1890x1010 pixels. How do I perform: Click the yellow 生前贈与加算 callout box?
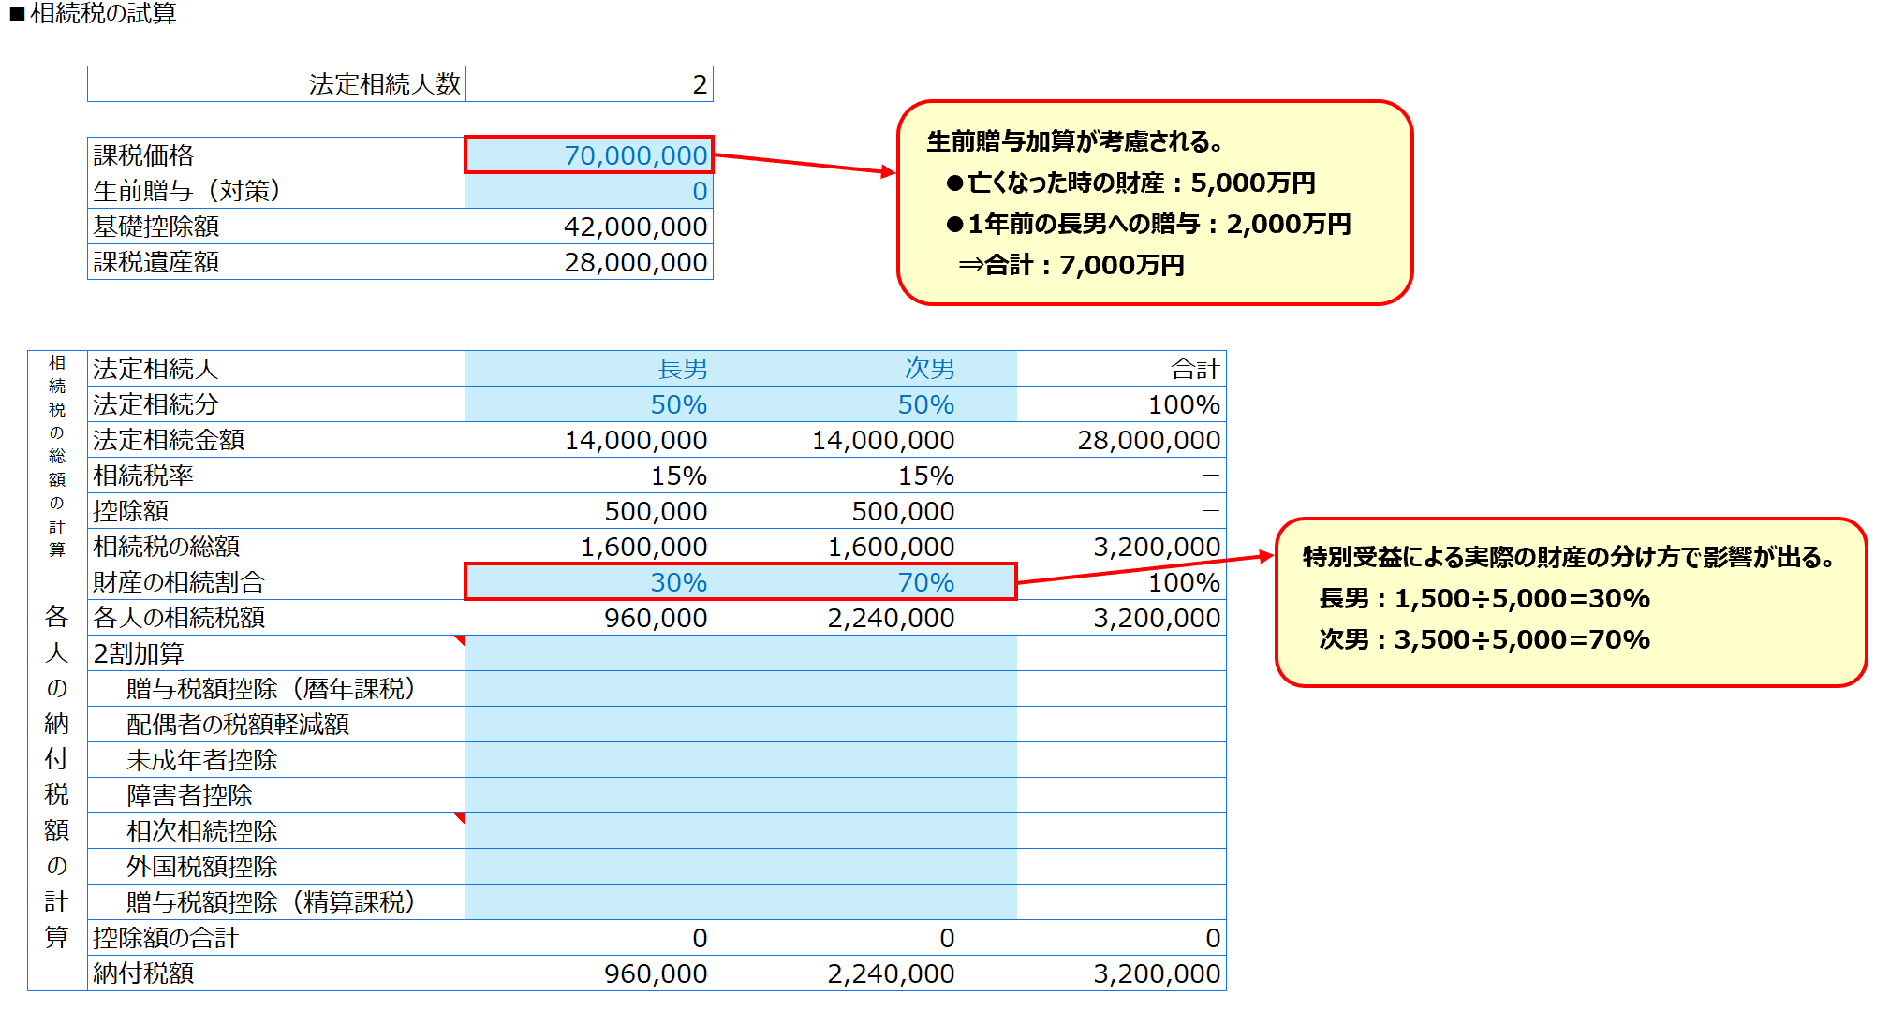pos(1154,203)
